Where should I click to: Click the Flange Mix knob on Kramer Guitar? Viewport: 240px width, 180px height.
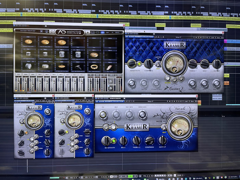coord(156,83)
